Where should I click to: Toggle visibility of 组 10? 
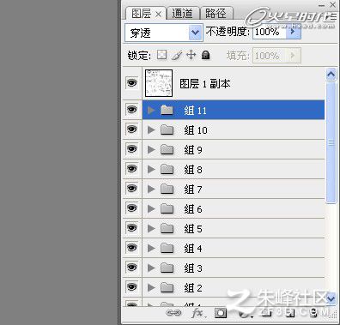131,129
